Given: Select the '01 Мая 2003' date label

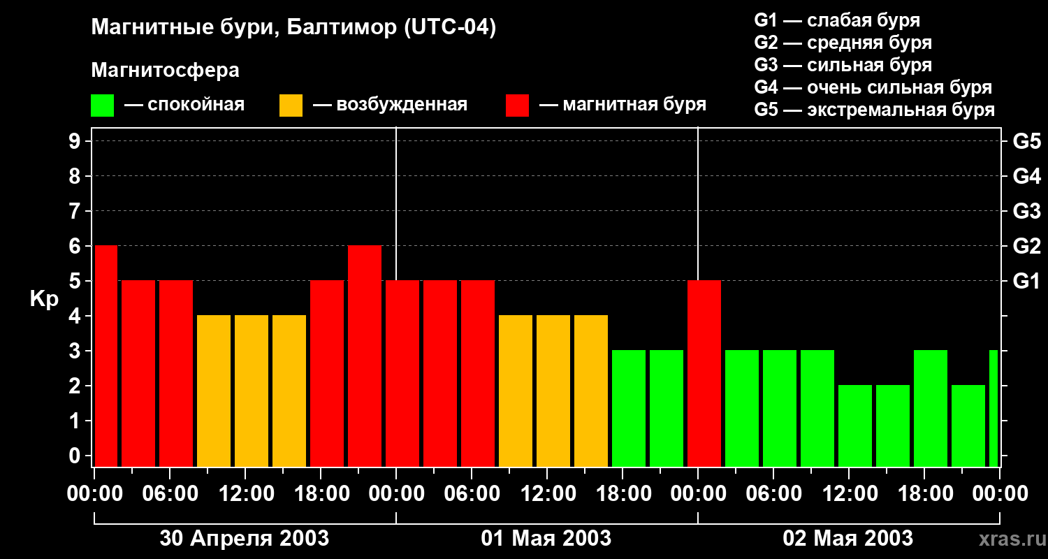Looking at the screenshot, I should pyautogui.click(x=546, y=538).
